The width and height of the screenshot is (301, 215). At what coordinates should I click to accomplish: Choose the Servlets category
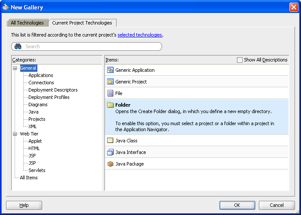click(x=37, y=170)
